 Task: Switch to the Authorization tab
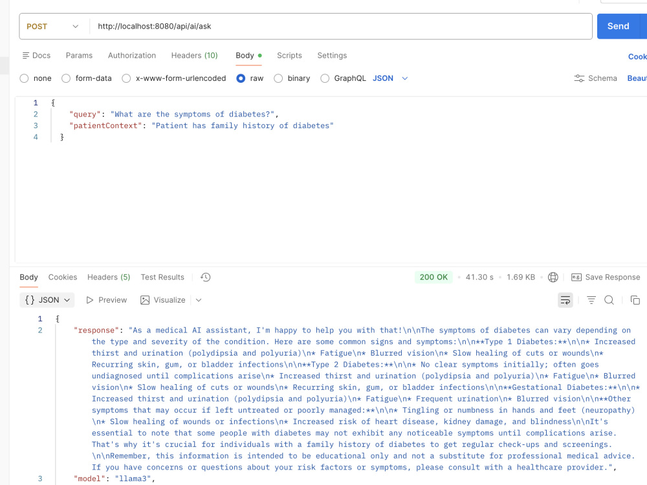tap(132, 55)
